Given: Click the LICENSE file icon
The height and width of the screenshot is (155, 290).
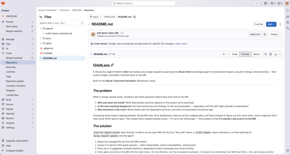Looking at the screenshot, I should pyautogui.click(x=41, y=53).
